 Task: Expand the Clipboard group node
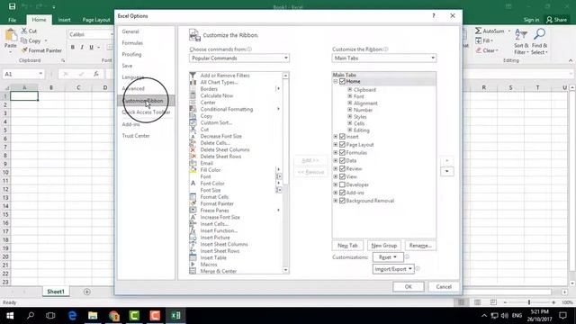350,90
